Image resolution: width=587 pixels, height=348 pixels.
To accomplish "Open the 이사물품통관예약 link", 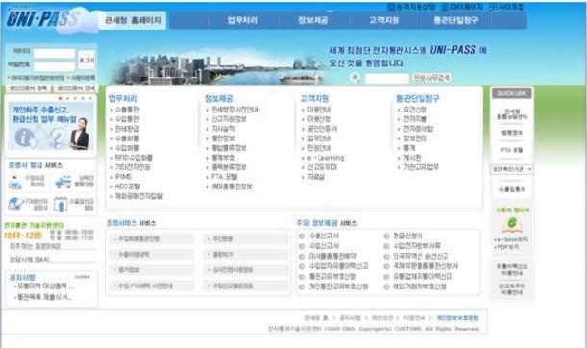I will pos(332,257).
